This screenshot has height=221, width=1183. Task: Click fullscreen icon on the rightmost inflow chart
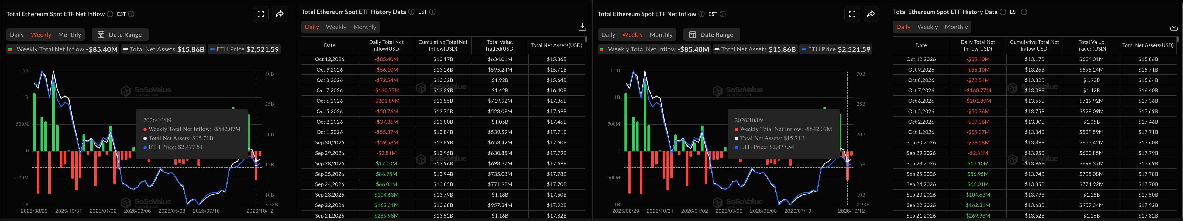tap(852, 14)
